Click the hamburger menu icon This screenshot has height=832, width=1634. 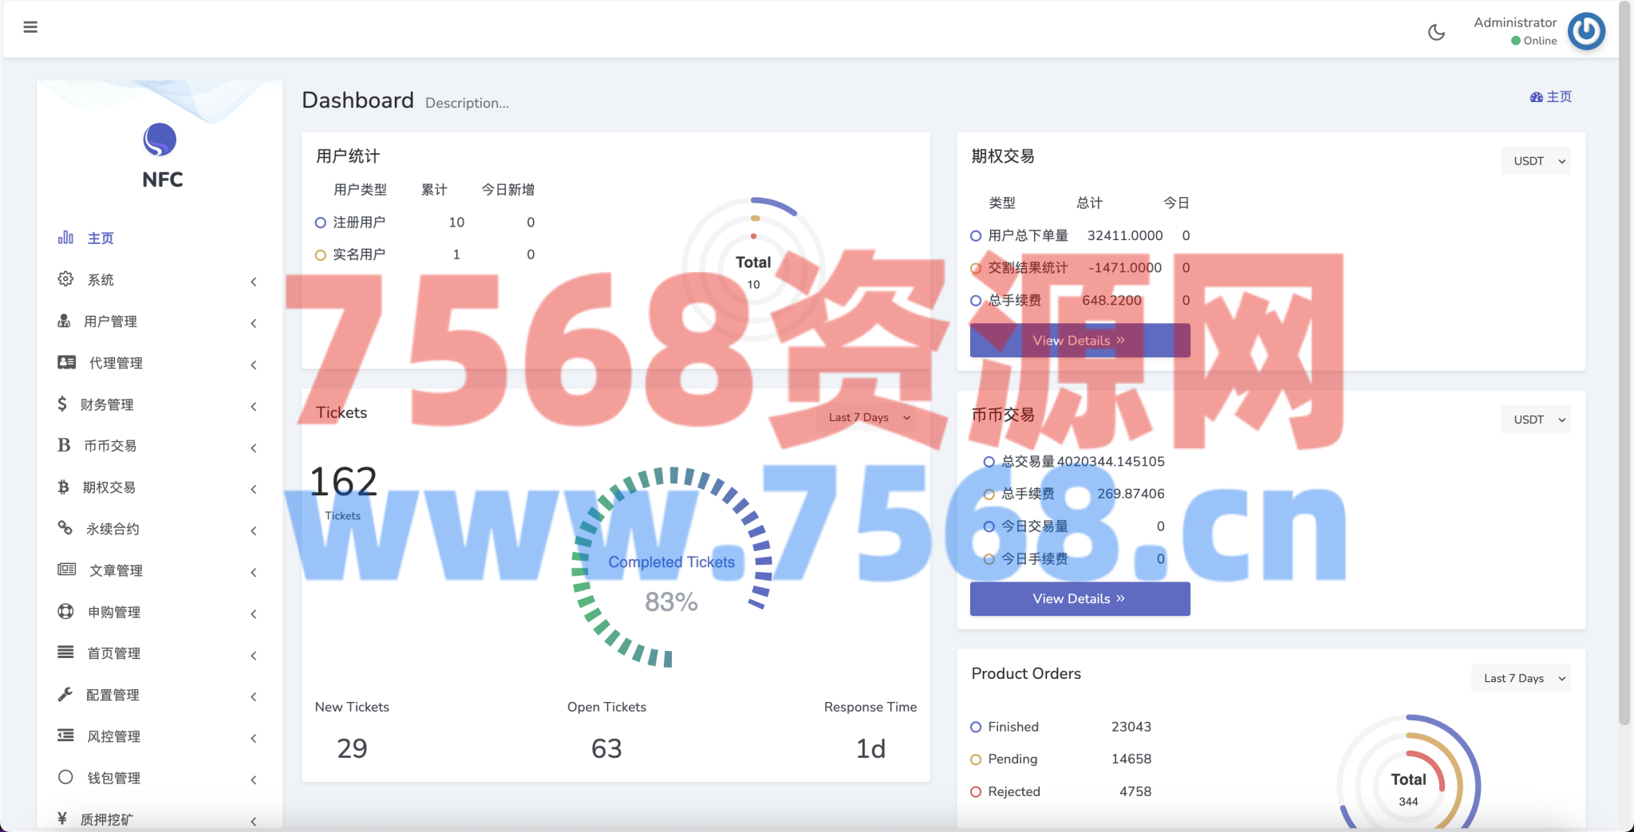pos(30,27)
